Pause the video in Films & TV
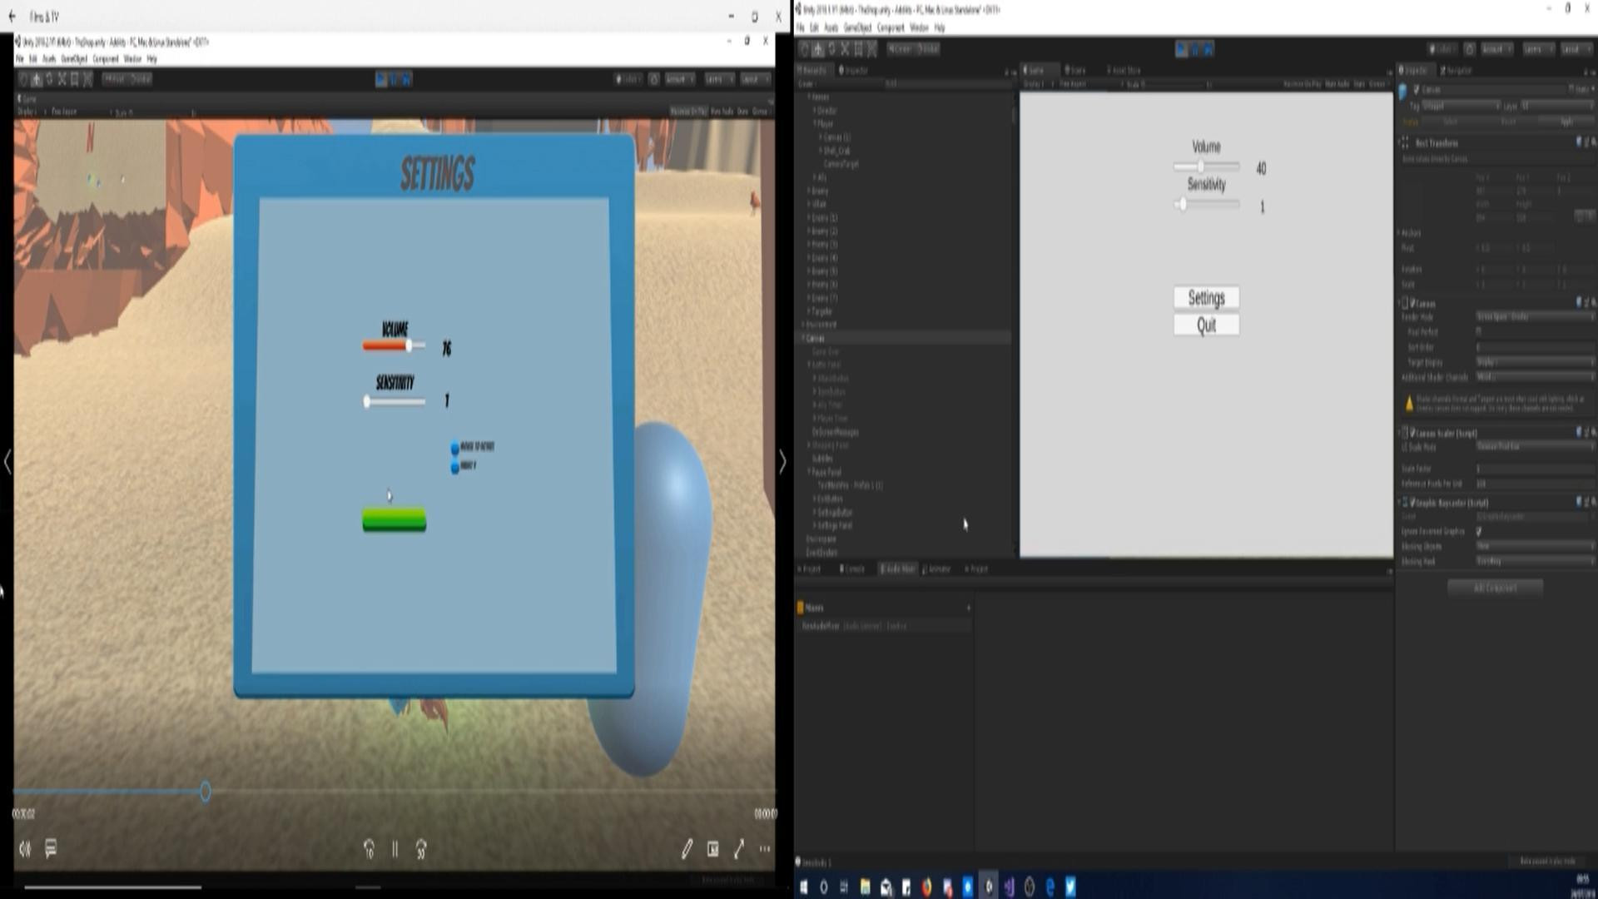 pyautogui.click(x=395, y=849)
